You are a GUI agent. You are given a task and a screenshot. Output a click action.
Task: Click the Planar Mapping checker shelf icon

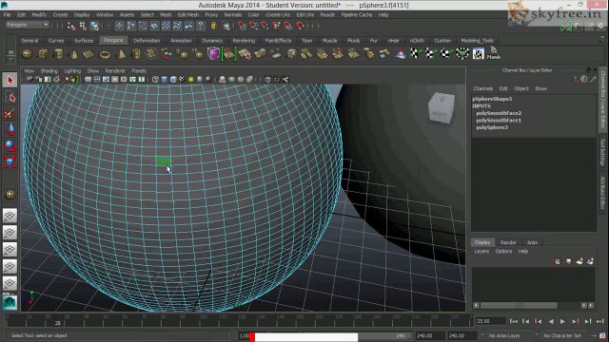click(x=415, y=53)
